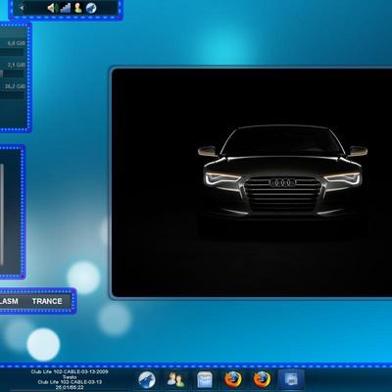Open the volume speaker tray icon
Viewport: 392px width, 392px height.
click(52, 8)
